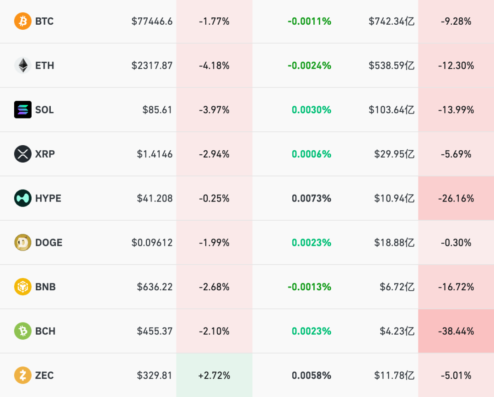Image resolution: width=494 pixels, height=397 pixels.
Task: Click the XRP coin icon
Action: coord(23,154)
